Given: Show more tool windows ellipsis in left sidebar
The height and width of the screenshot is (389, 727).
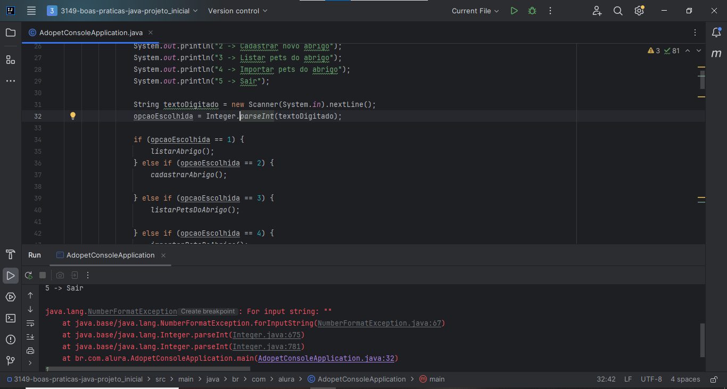Looking at the screenshot, I should pos(11,81).
